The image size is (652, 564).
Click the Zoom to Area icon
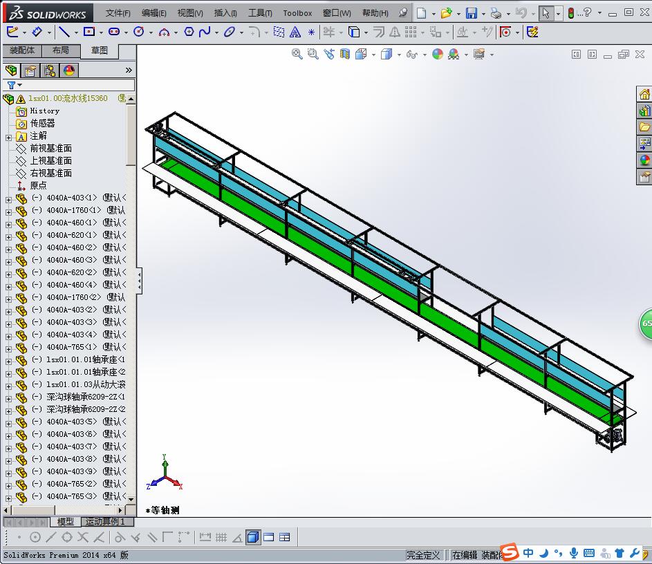(313, 54)
